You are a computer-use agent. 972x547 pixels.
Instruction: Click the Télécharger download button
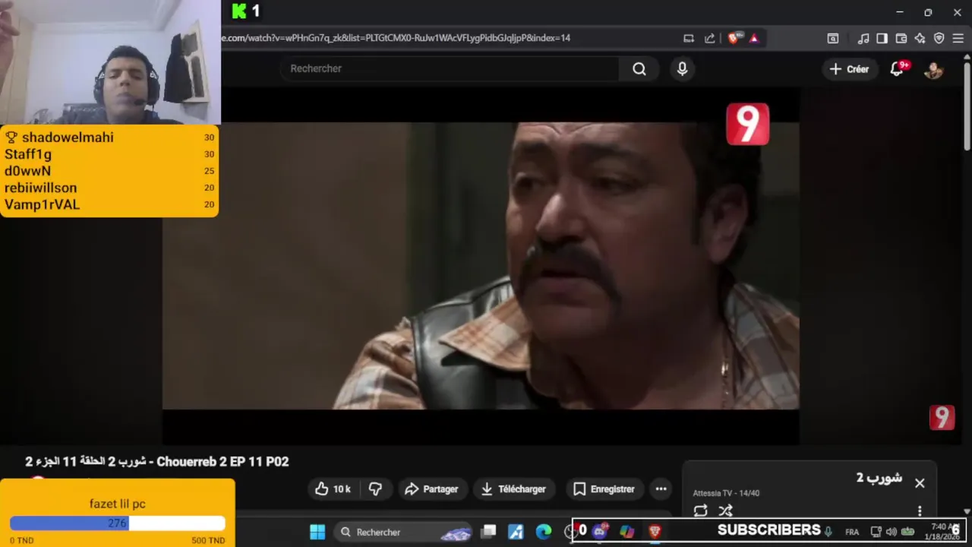point(513,489)
